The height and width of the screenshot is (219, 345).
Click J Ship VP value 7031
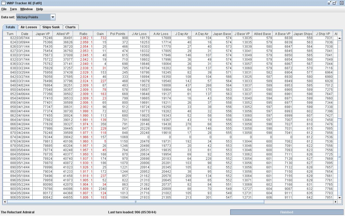tap(323, 38)
